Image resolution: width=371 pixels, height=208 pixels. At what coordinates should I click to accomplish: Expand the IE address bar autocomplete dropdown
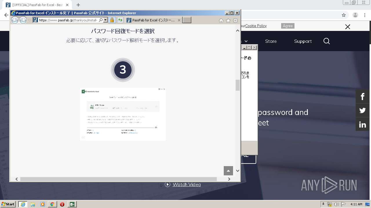[x=106, y=20]
